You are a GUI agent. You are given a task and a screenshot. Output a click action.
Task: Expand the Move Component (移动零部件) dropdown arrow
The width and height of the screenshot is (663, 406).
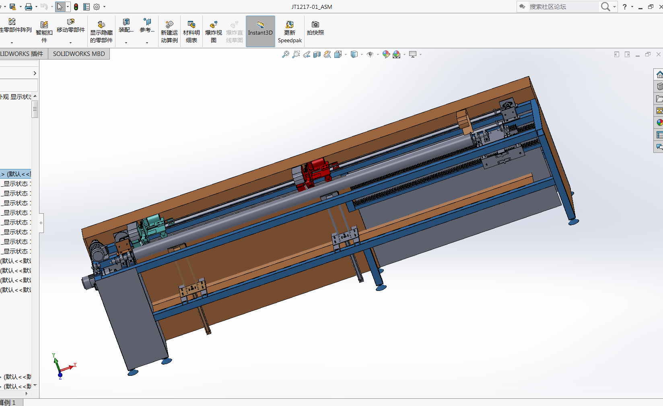click(x=71, y=43)
